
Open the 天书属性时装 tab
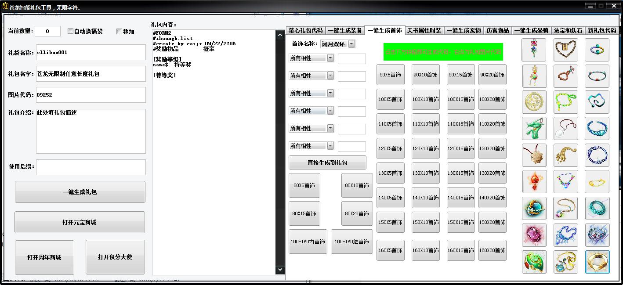[424, 30]
